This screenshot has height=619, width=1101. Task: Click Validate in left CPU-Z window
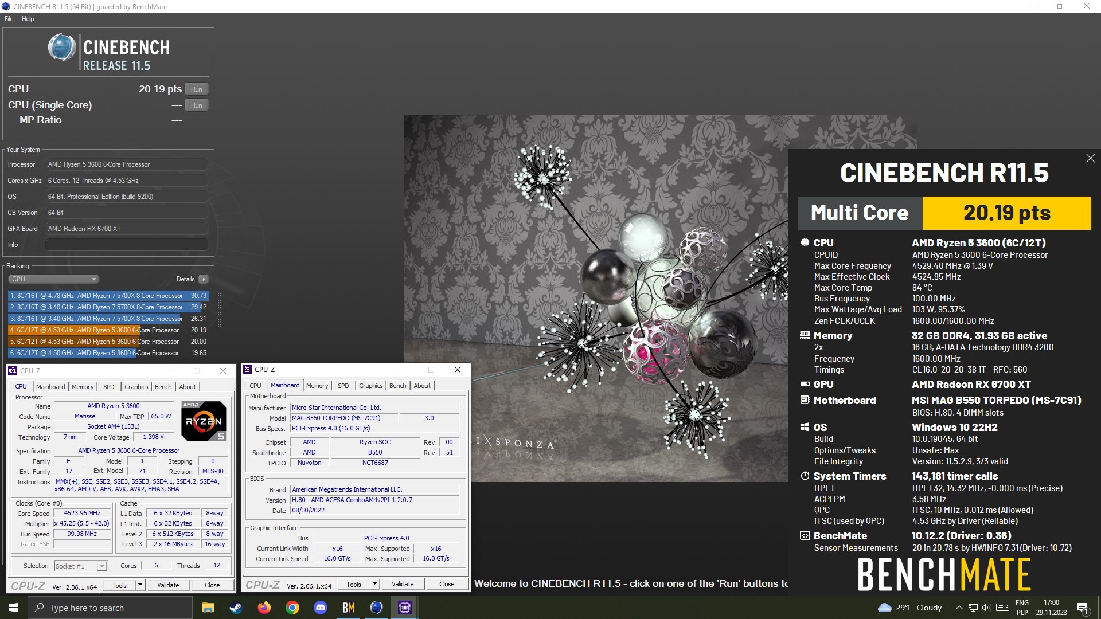[168, 585]
